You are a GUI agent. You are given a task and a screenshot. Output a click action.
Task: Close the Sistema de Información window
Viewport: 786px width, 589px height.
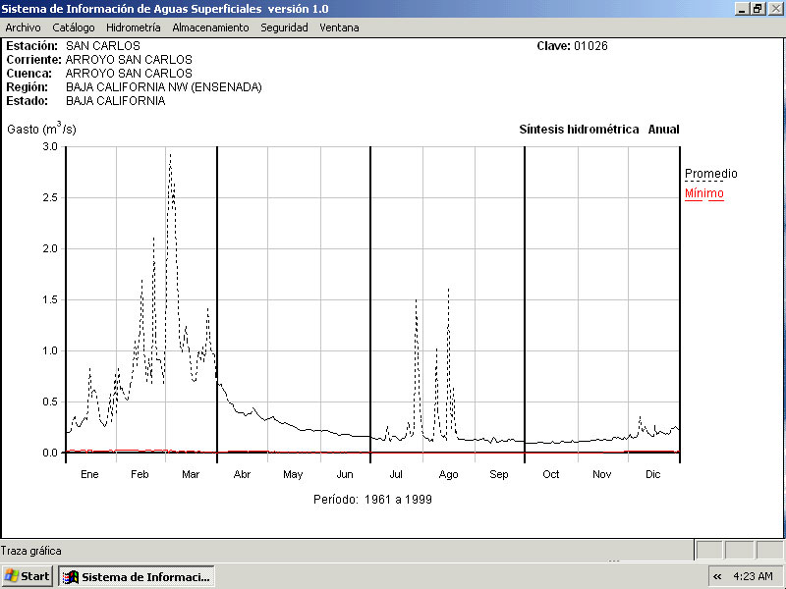pos(774,8)
